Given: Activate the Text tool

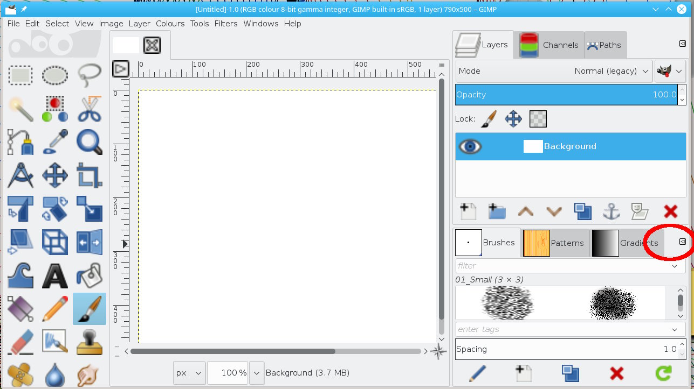Looking at the screenshot, I should tap(55, 275).
